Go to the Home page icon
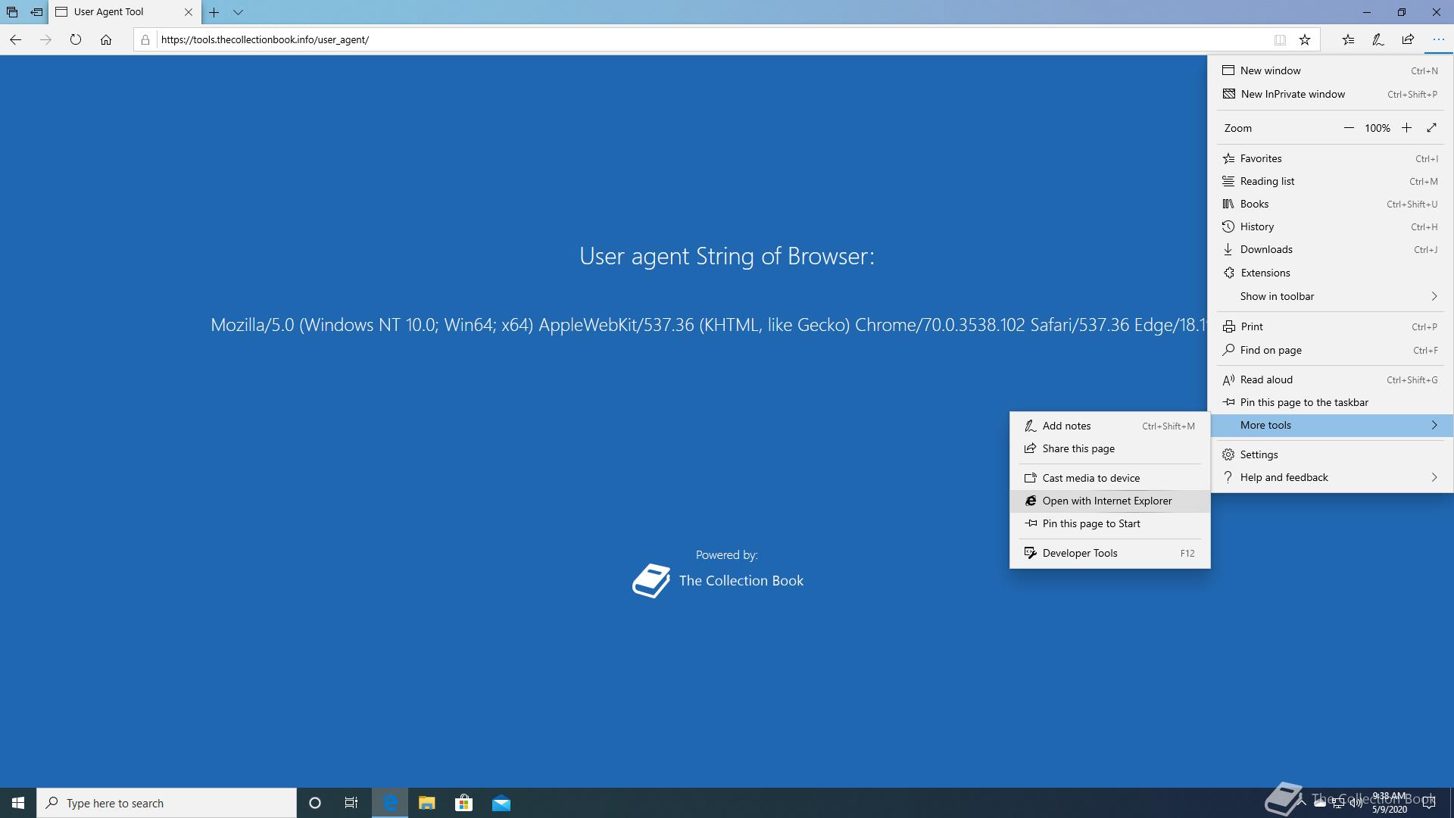This screenshot has height=818, width=1454. pyautogui.click(x=106, y=39)
